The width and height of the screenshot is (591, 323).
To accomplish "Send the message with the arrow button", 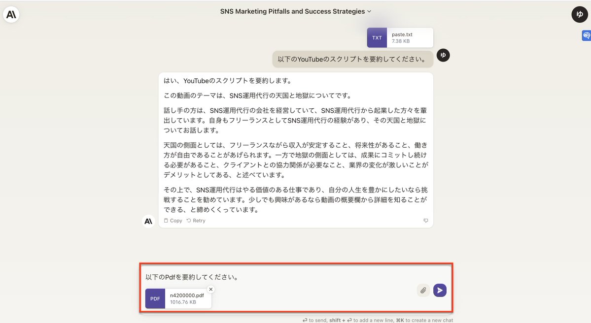I will tap(440, 290).
